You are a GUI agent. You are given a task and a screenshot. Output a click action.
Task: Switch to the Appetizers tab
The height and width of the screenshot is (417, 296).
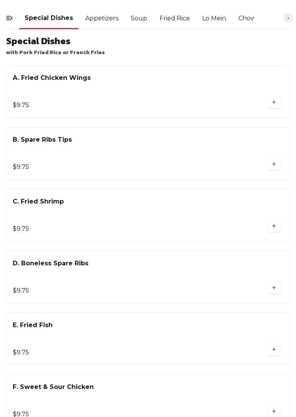(x=102, y=18)
